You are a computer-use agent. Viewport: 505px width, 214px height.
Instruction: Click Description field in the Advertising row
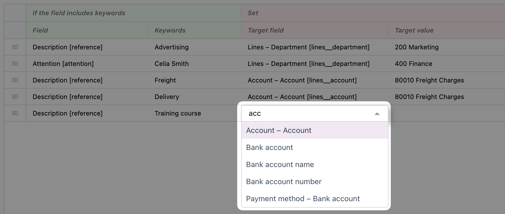[87, 47]
